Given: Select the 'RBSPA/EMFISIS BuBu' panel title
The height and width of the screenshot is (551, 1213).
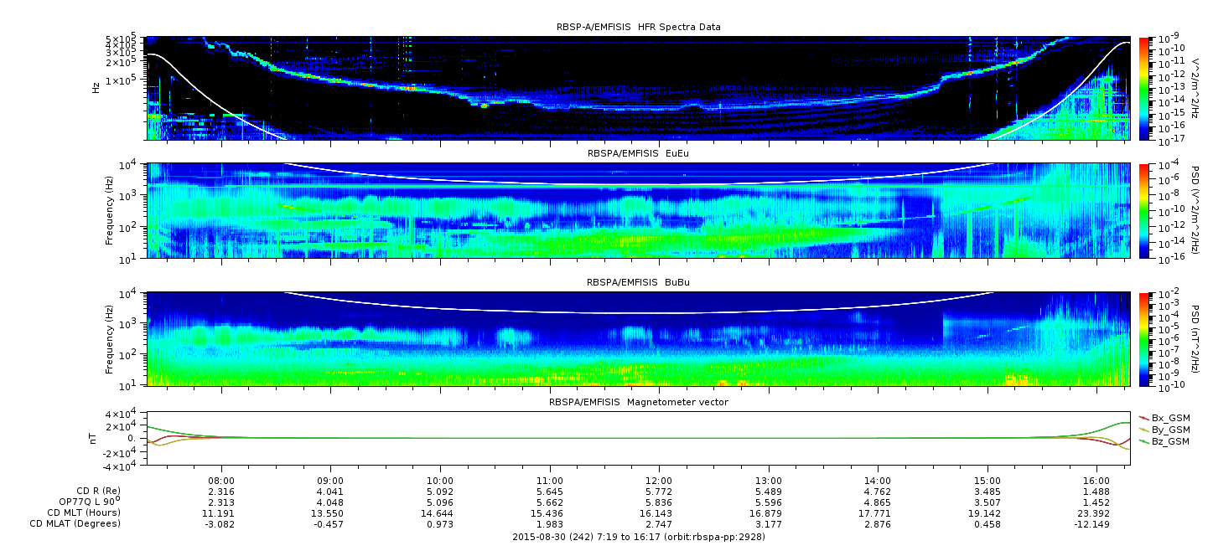Looking at the screenshot, I should (x=638, y=282).
